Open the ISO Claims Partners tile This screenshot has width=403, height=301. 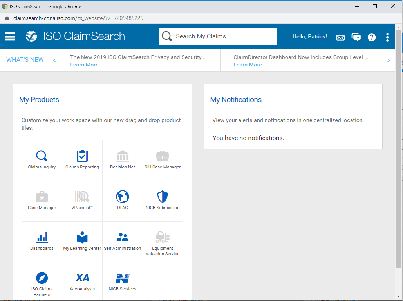point(42,282)
